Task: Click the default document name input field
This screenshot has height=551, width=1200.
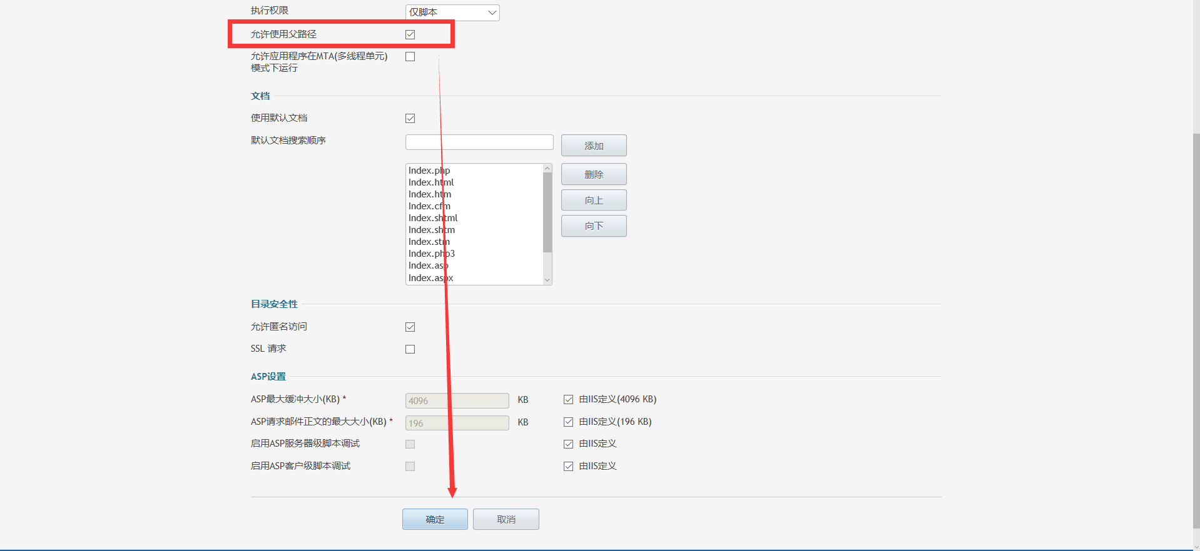Action: tap(479, 142)
